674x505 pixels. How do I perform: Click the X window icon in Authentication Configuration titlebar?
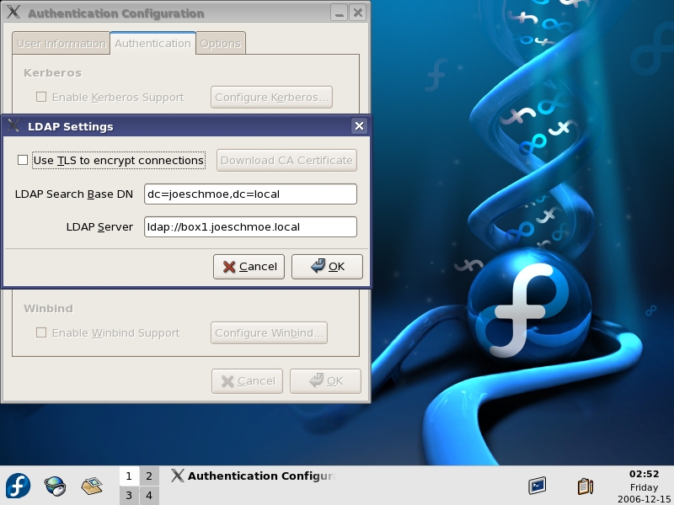tap(13, 12)
